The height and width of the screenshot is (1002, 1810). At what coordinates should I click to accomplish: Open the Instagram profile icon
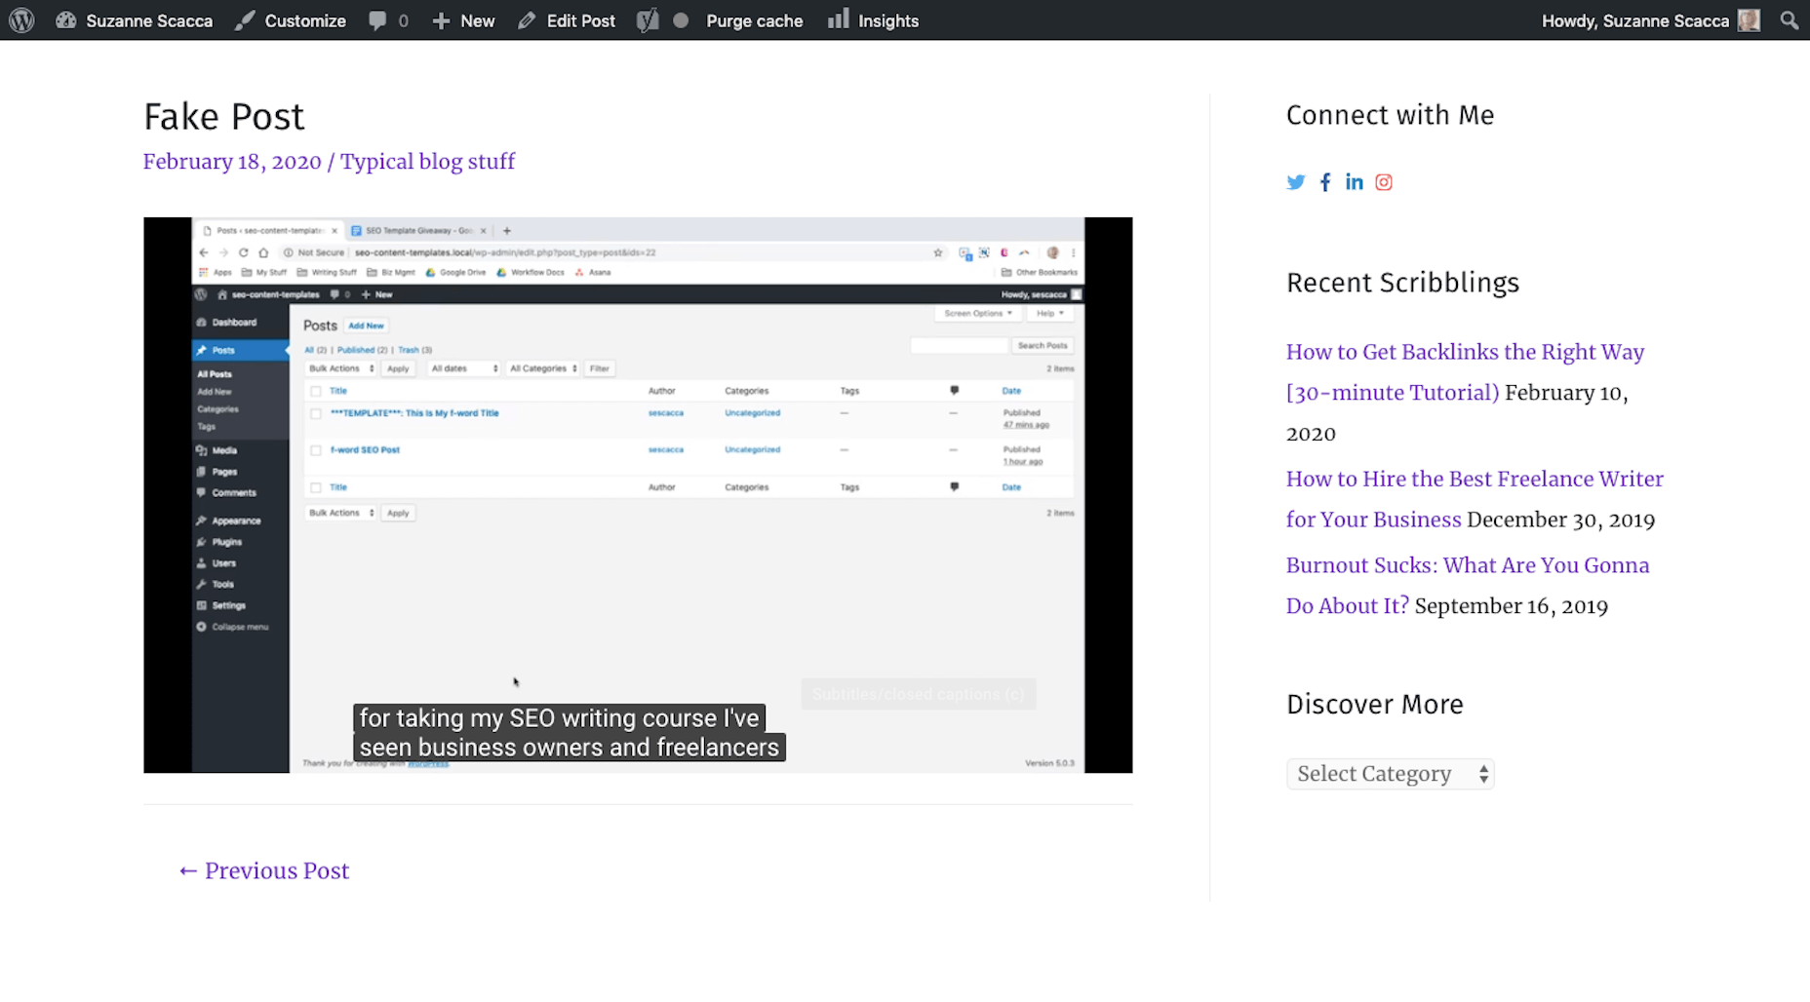(1384, 182)
